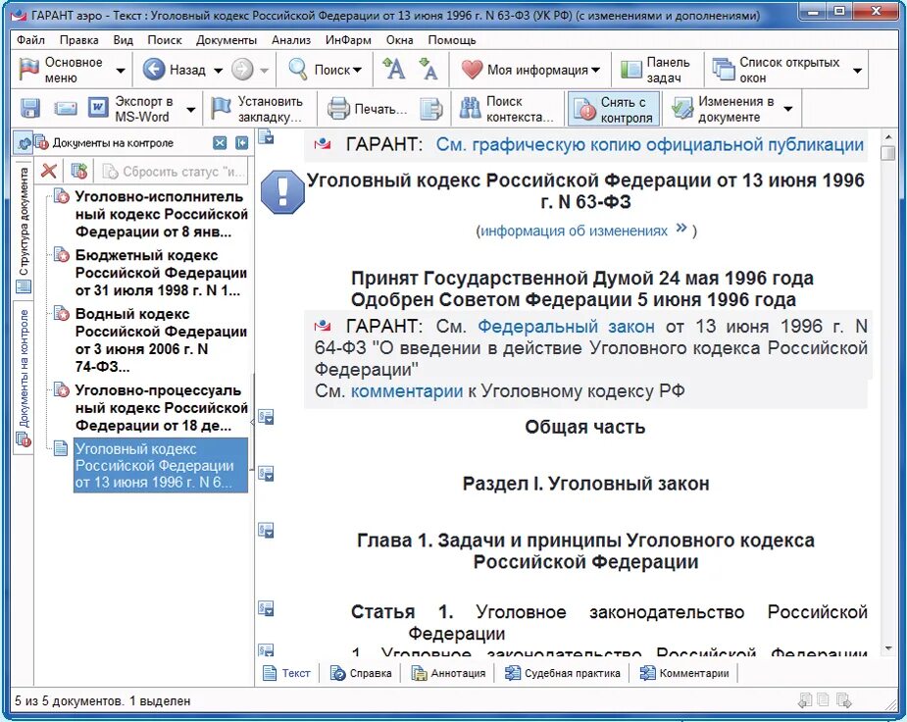Open the Основное меню flag icon
Screen dimensions: 907x722
27,70
